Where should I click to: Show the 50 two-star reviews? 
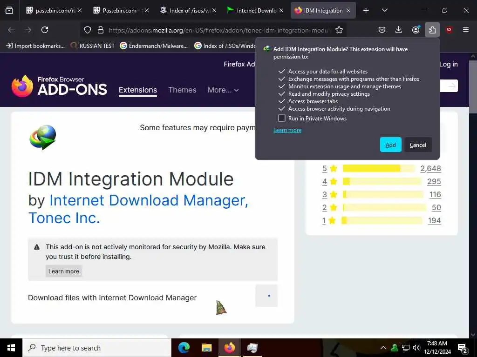[436, 207]
